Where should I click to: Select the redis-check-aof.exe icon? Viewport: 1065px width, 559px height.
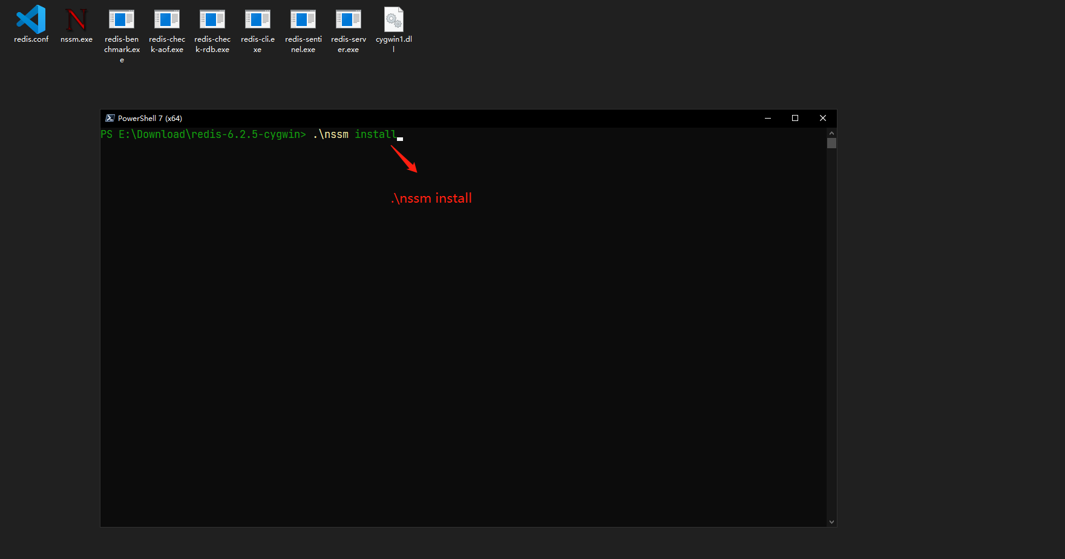coord(167,19)
